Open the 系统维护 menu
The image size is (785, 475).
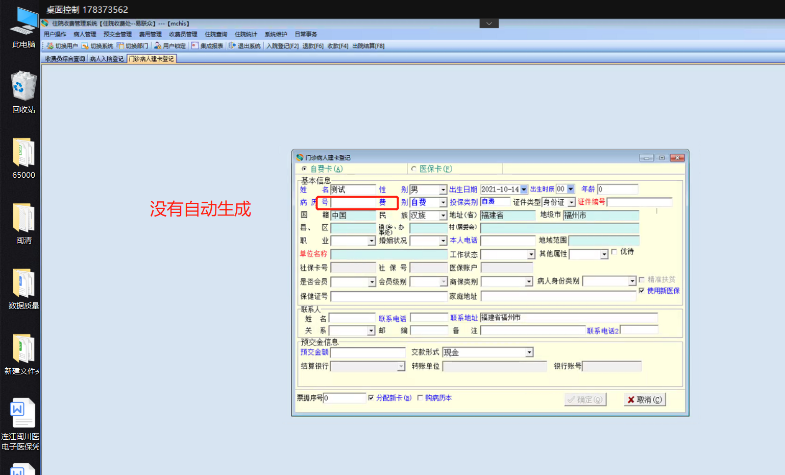pyautogui.click(x=276, y=34)
